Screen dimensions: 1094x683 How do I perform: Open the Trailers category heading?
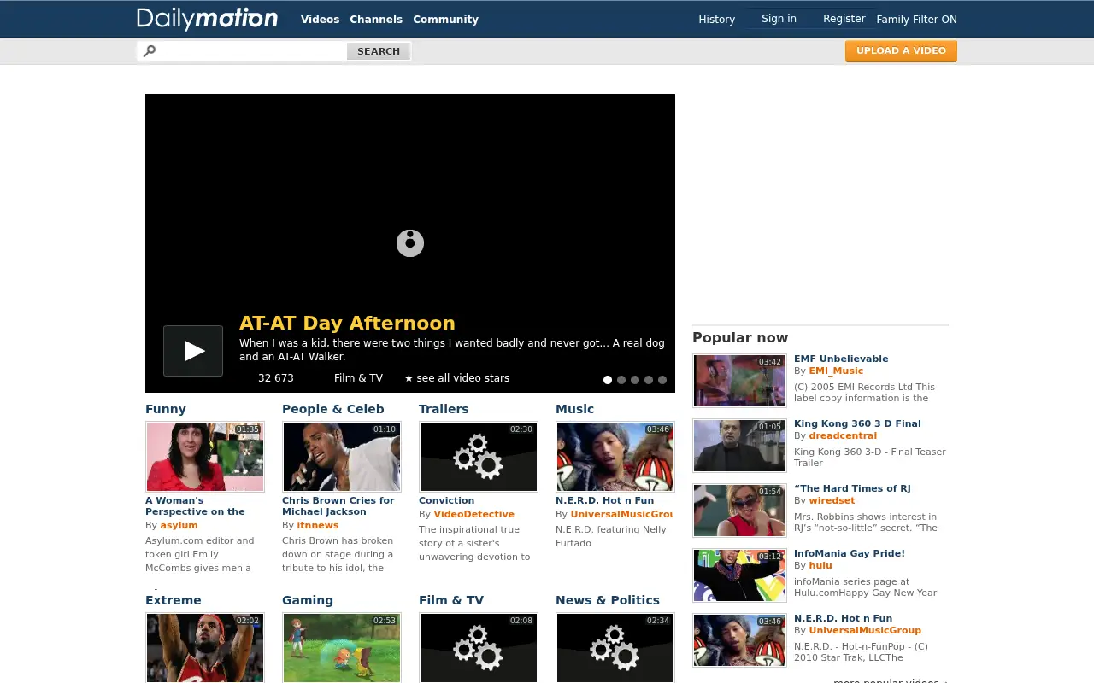(444, 409)
